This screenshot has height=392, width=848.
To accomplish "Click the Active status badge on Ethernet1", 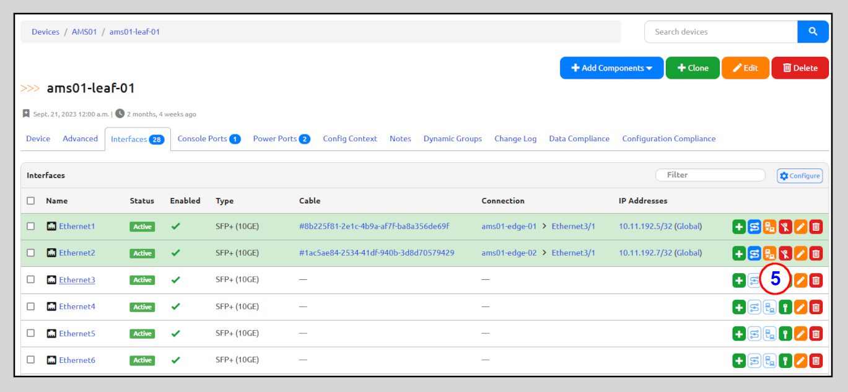I will click(x=142, y=227).
